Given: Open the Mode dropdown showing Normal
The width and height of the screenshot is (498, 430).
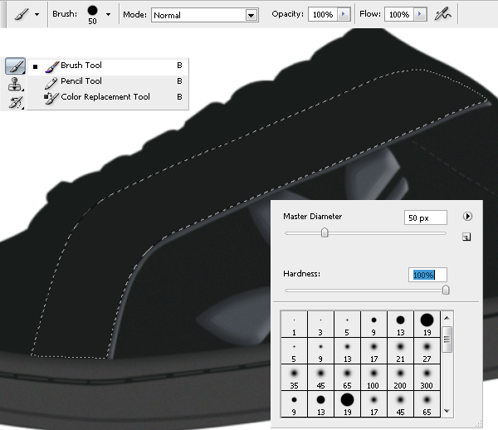Looking at the screenshot, I should [204, 15].
